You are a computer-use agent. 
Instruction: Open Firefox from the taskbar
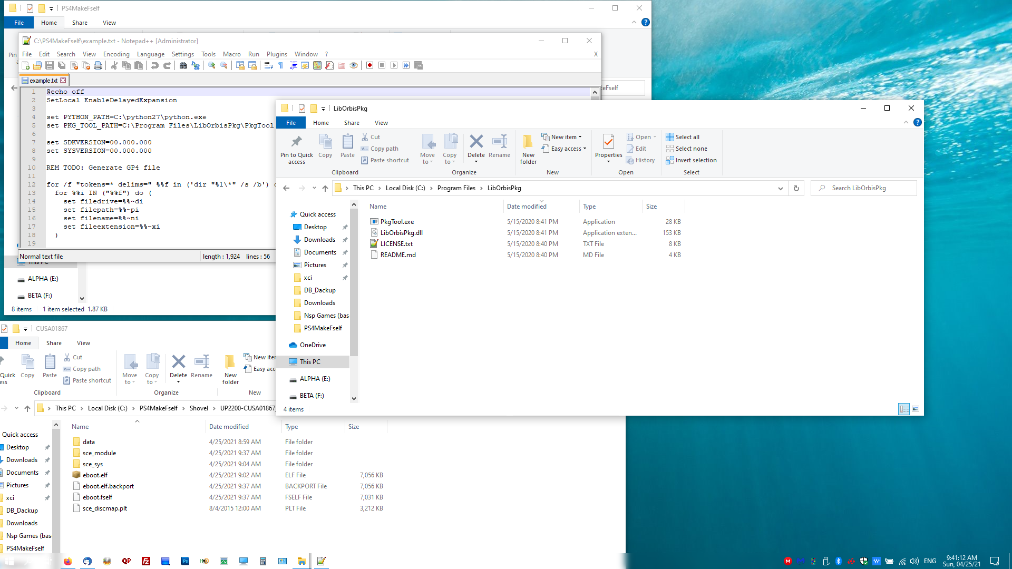pos(67,561)
